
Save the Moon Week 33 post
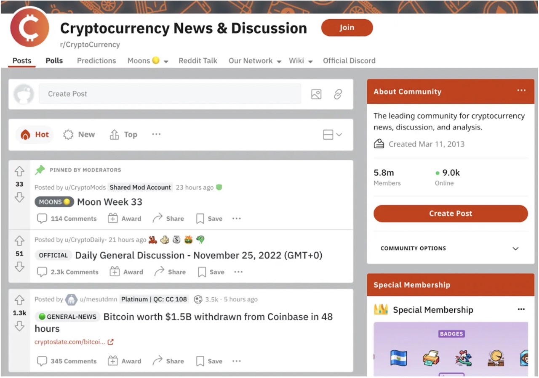(x=209, y=218)
